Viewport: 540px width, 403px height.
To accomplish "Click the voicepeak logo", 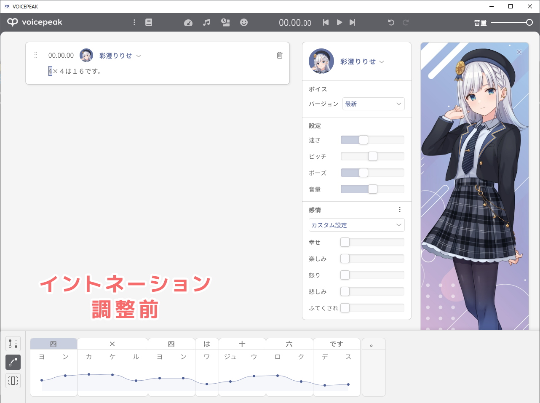I will click(35, 22).
